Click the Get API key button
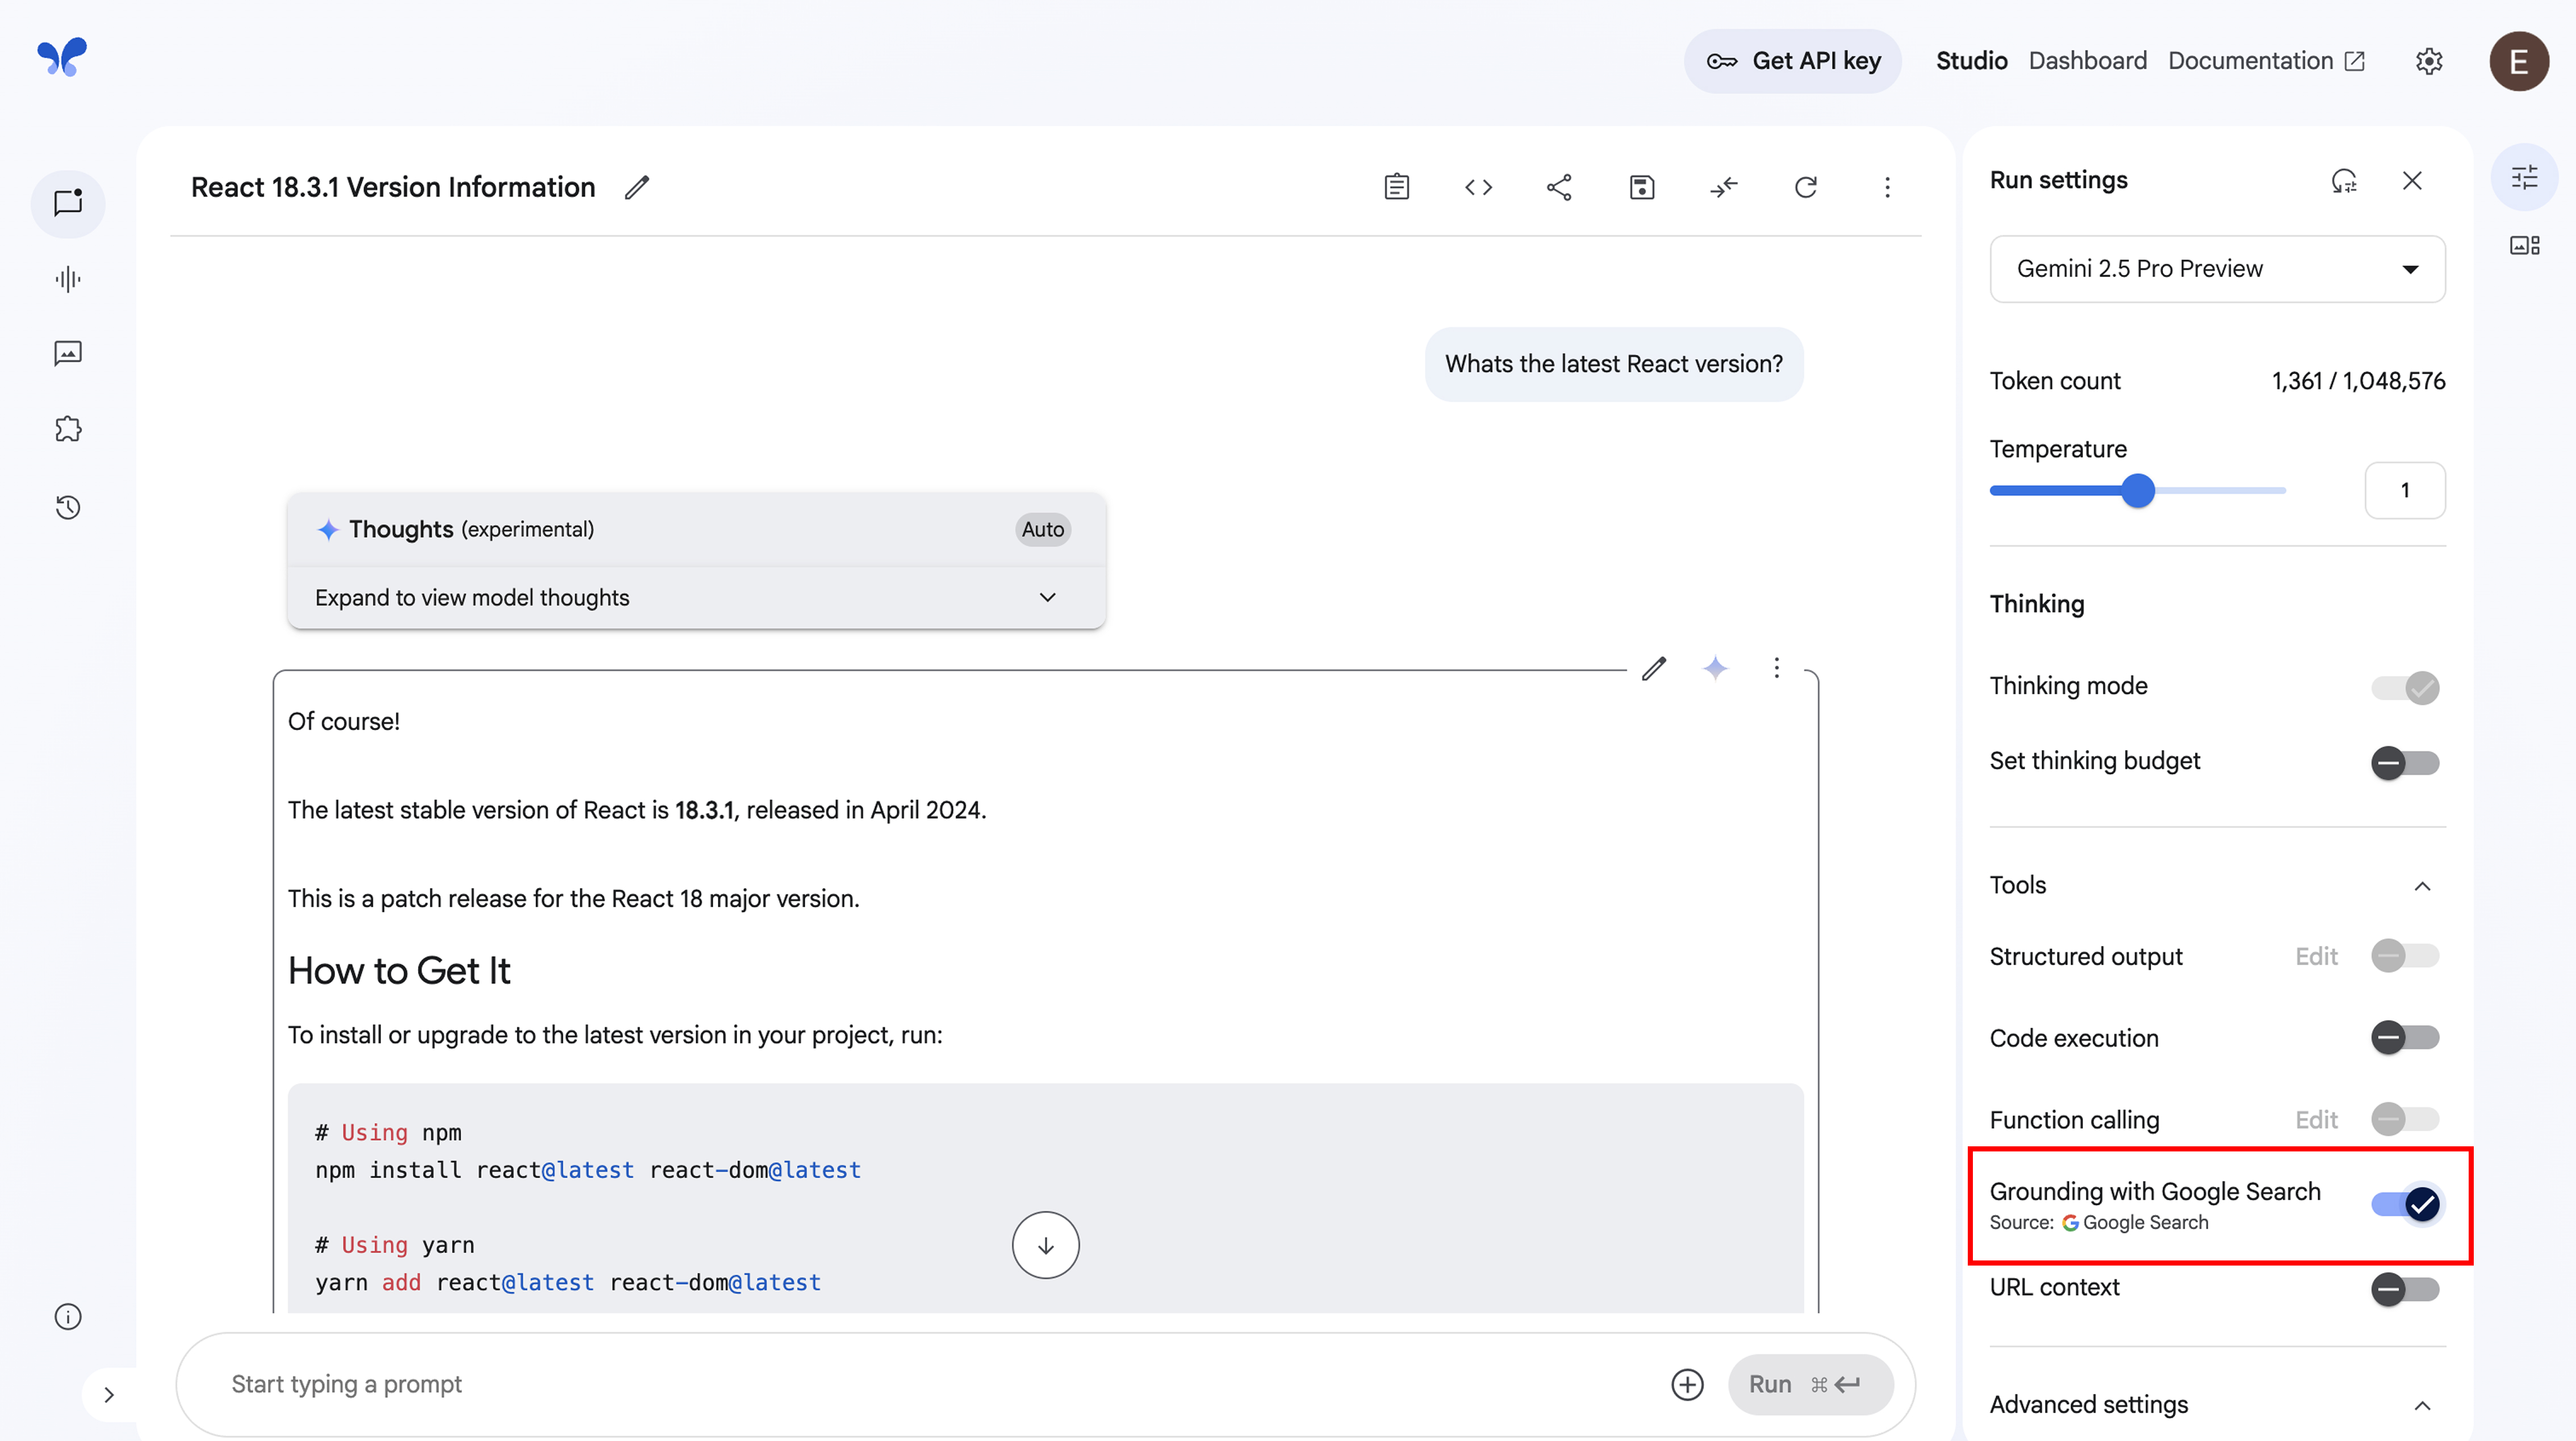2576x1441 pixels. pos(1793,62)
